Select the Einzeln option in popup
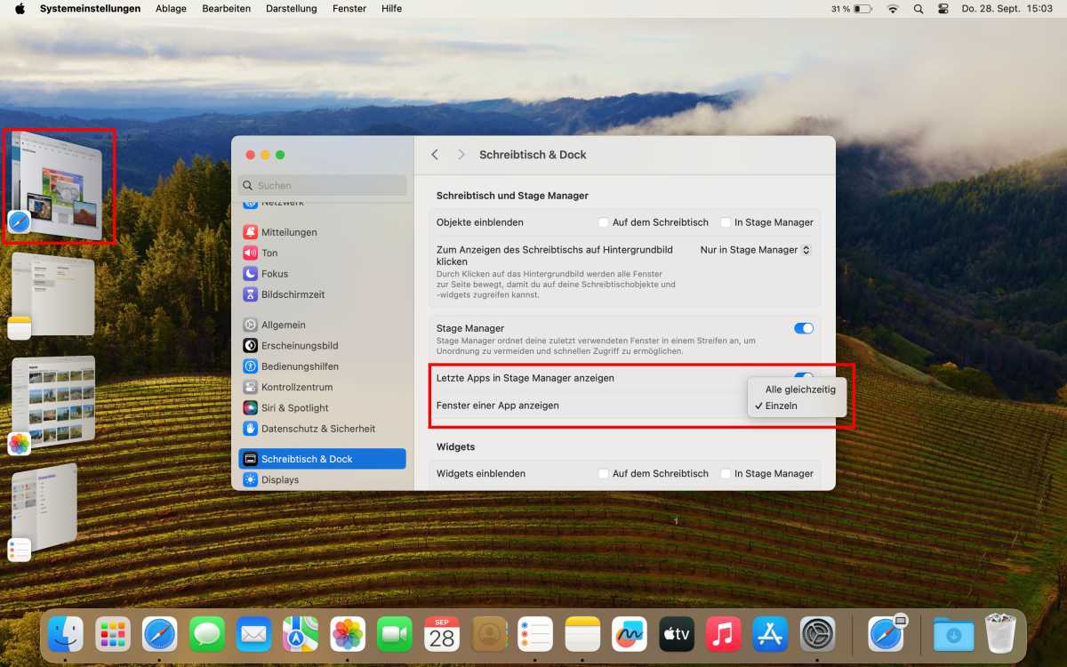1067x667 pixels. (x=781, y=406)
